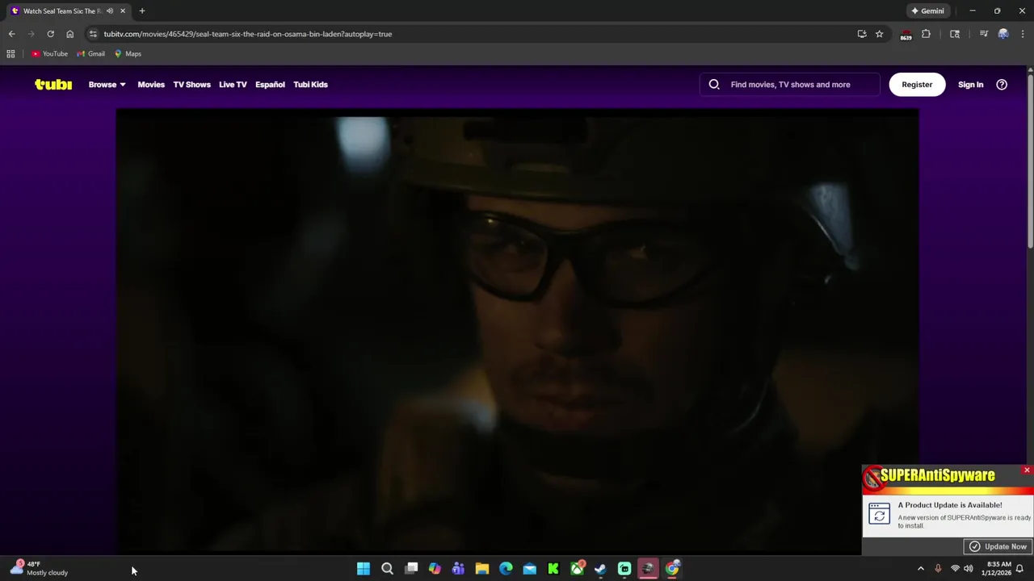Open Windows taskbar search

pyautogui.click(x=387, y=569)
